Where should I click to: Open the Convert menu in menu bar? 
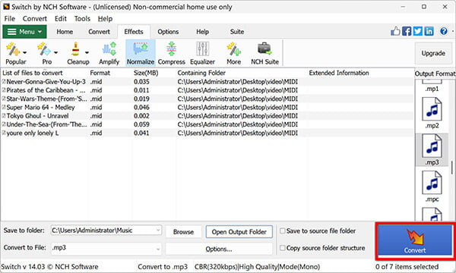tap(35, 19)
